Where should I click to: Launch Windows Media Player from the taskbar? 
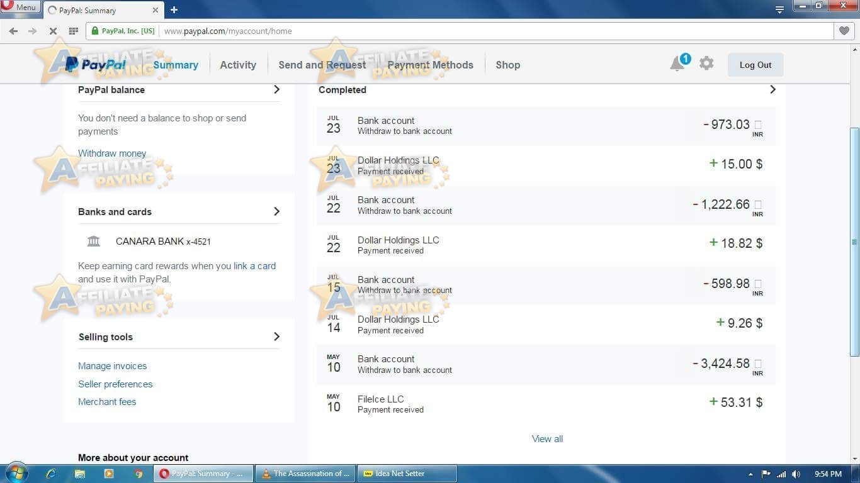(109, 474)
